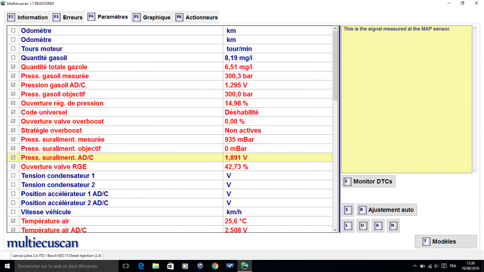Show hidden system tray icons
The image size is (484, 272).
point(415,266)
